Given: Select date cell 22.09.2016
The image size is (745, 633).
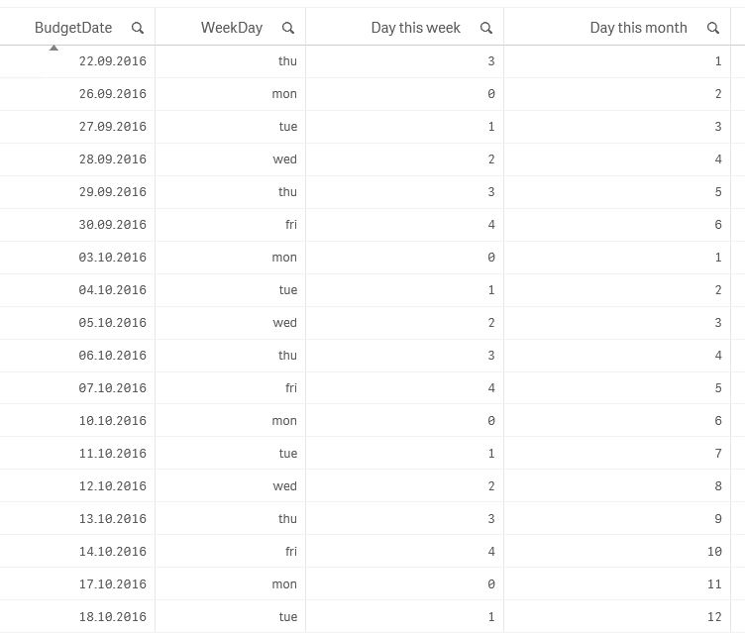Looking at the screenshot, I should 112,61.
